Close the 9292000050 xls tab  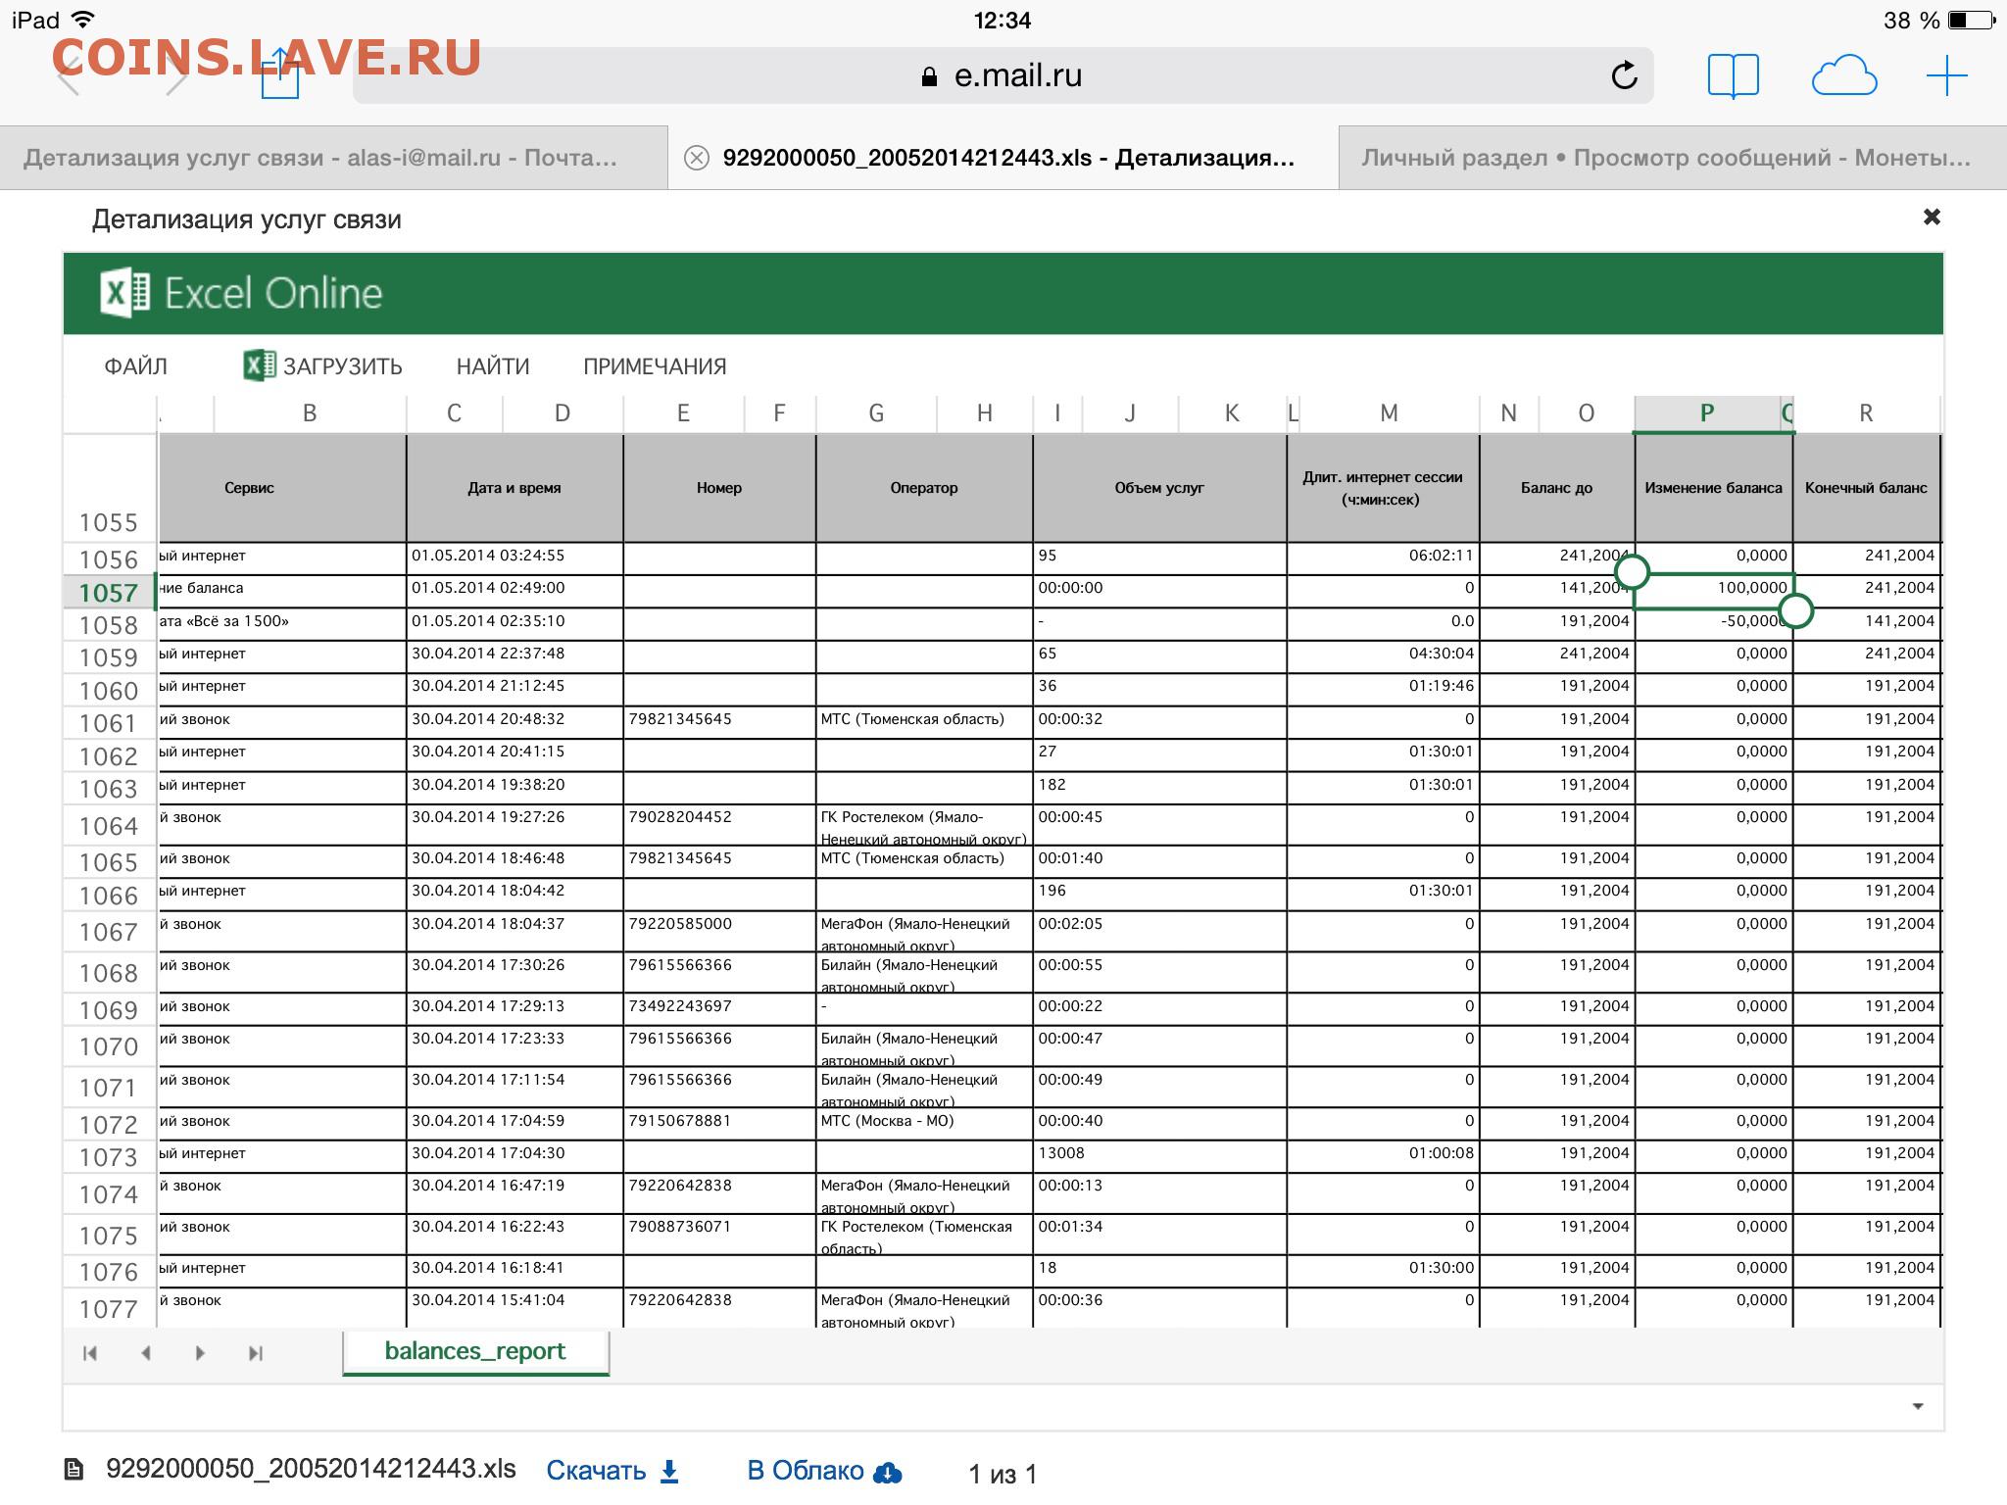(696, 158)
